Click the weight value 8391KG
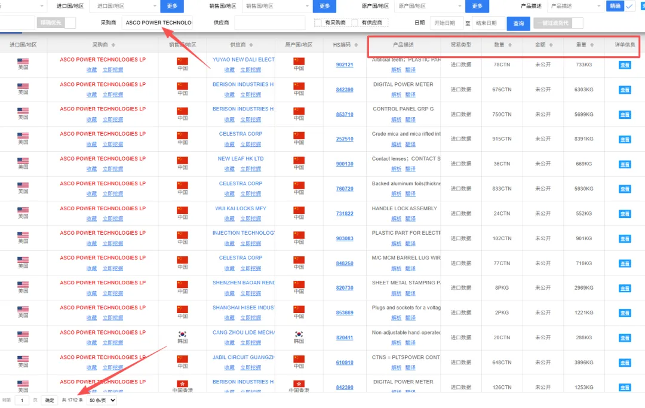The height and width of the screenshot is (408, 645). 583,139
